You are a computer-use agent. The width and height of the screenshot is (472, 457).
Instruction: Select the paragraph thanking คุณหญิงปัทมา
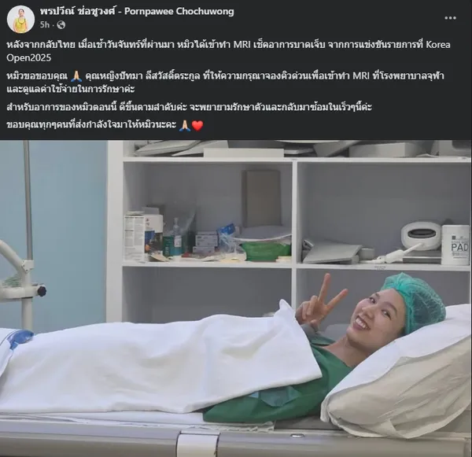226,83
